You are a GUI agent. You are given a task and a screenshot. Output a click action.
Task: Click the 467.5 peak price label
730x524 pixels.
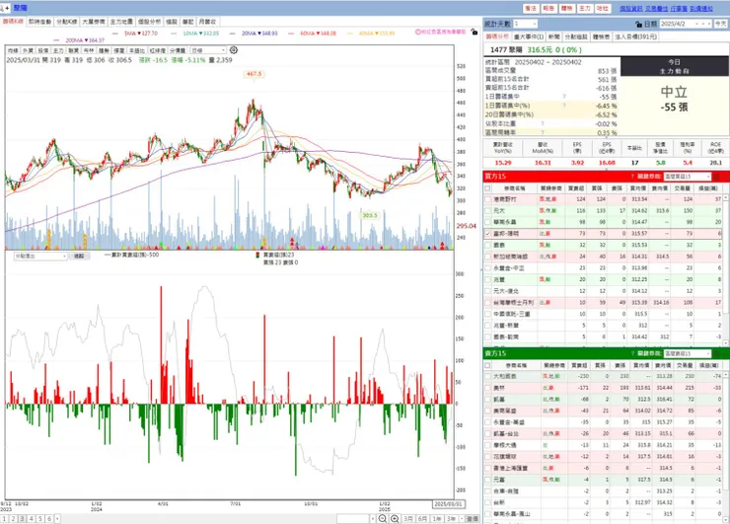coord(254,74)
